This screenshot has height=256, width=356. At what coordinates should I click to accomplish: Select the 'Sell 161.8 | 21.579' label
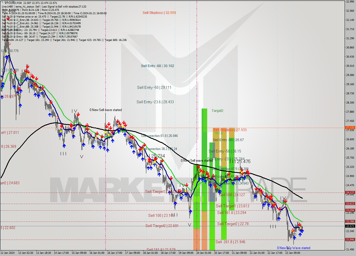tap(161, 249)
